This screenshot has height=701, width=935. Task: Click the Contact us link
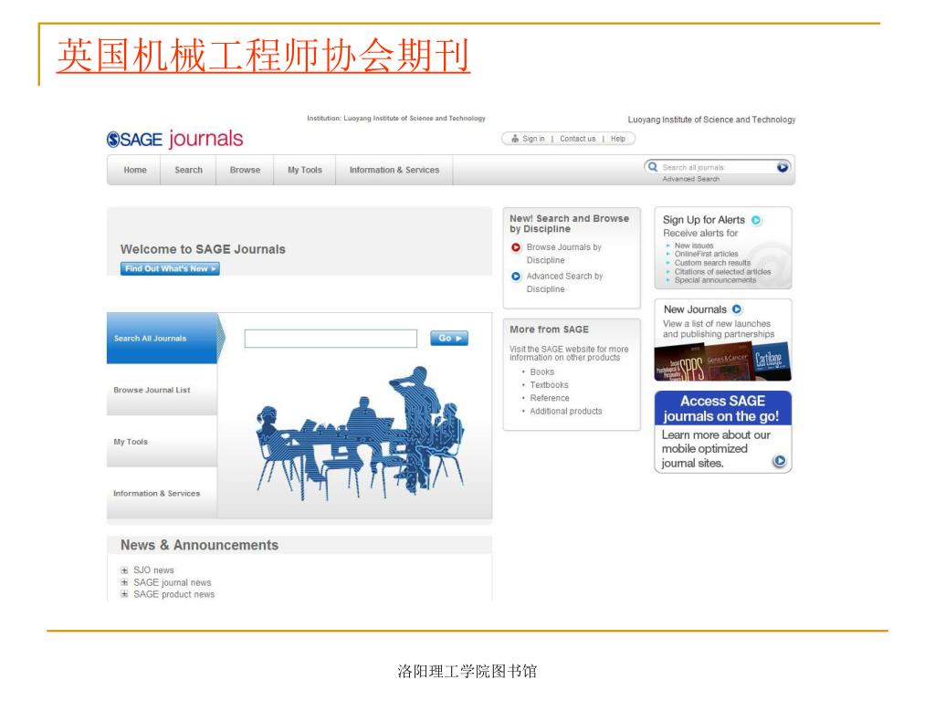[x=577, y=139]
